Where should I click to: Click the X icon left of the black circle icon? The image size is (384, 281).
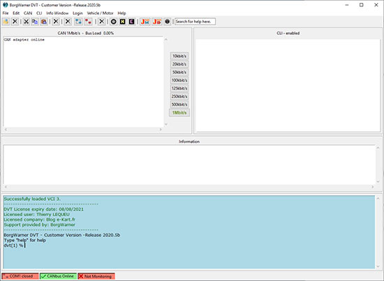102,22
